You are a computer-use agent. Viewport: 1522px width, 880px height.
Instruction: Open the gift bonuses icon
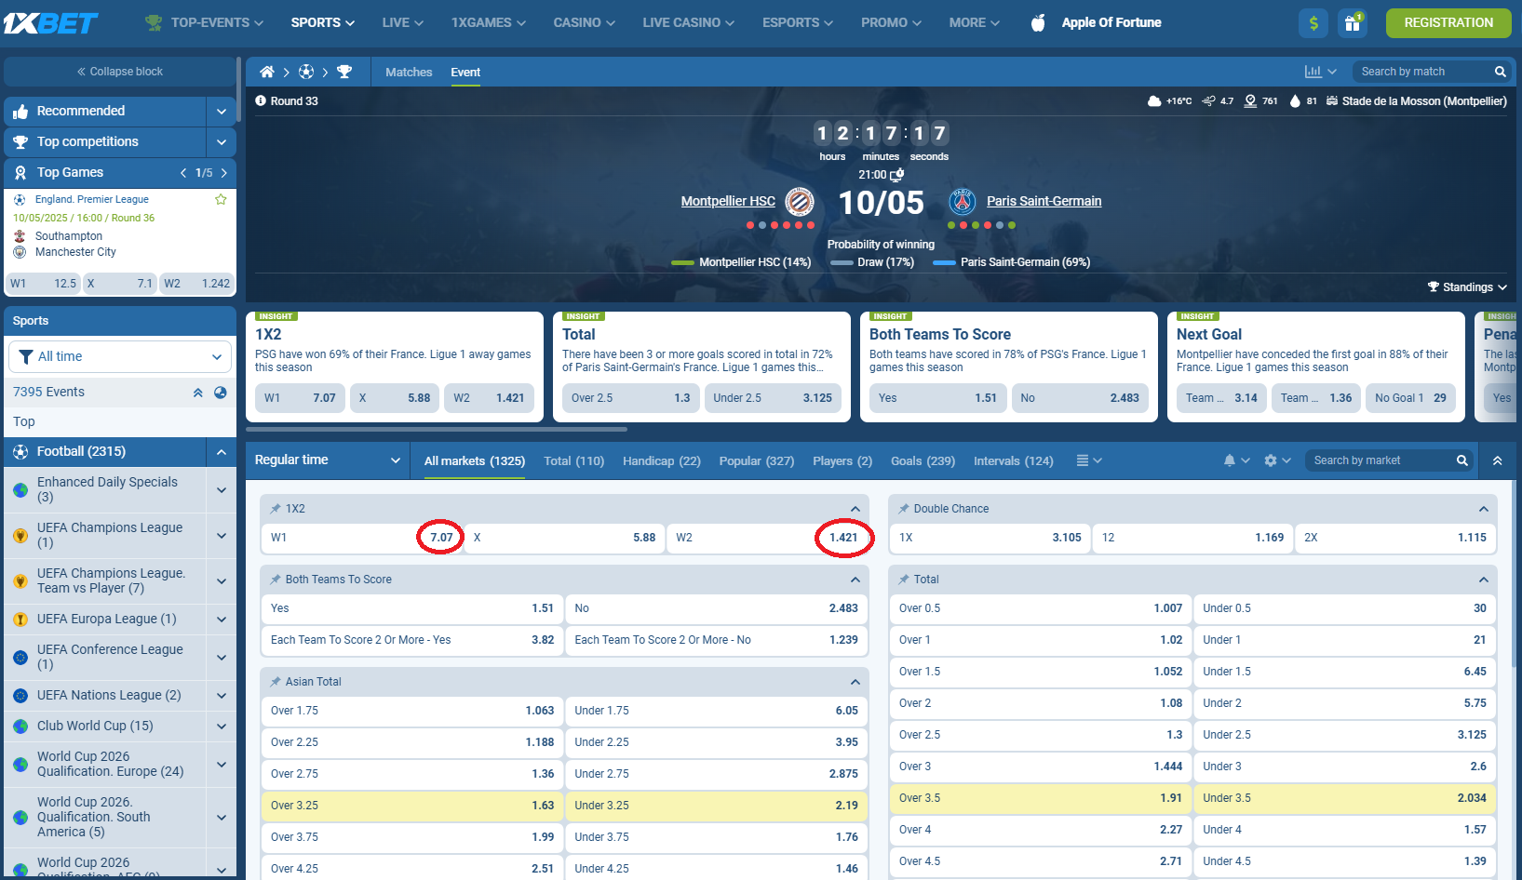coord(1353,23)
